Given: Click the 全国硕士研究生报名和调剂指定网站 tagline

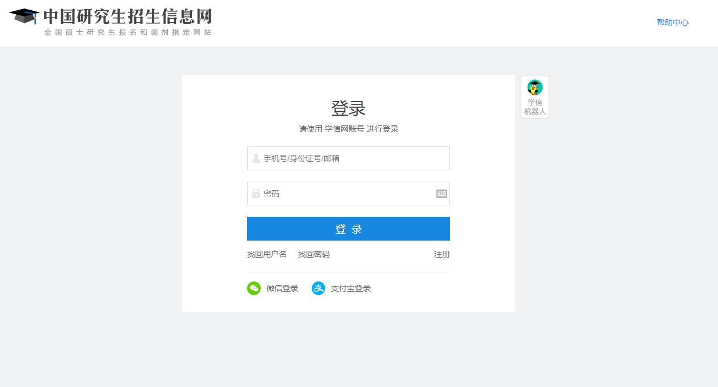Looking at the screenshot, I should coord(128,32).
